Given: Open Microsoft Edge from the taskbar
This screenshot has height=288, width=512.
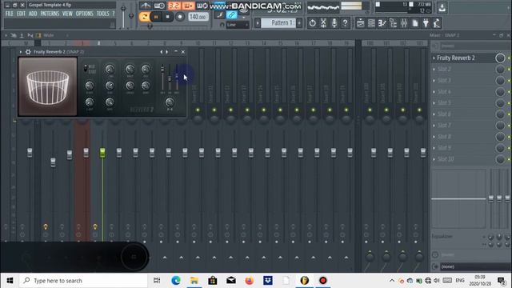Looking at the screenshot, I should [x=176, y=281].
